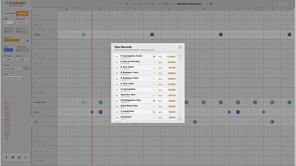Start playback with the Play button
Screen dimensions: 296x166
click(6, 157)
